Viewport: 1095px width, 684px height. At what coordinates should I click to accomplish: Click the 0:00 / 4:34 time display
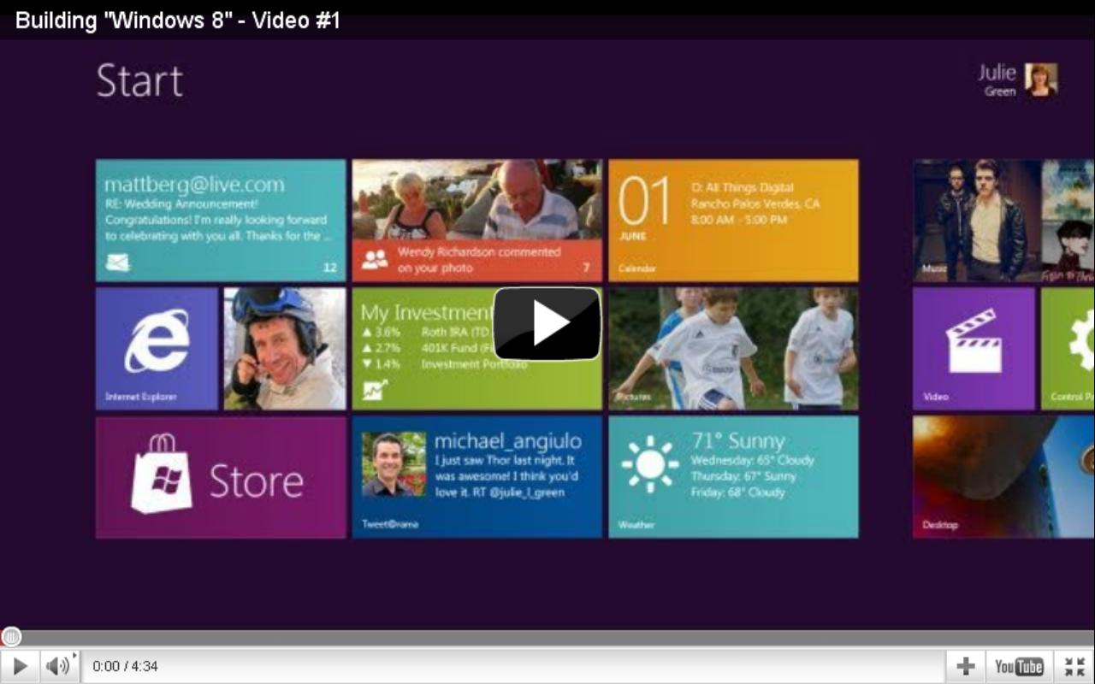(125, 666)
